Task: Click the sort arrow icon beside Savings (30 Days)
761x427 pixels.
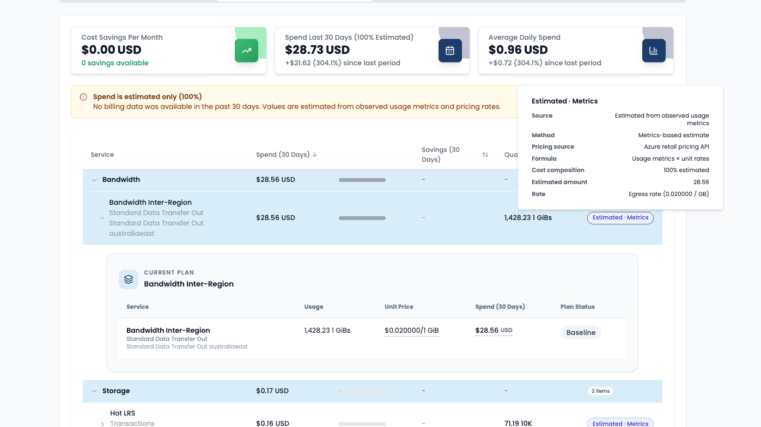Action: point(485,154)
